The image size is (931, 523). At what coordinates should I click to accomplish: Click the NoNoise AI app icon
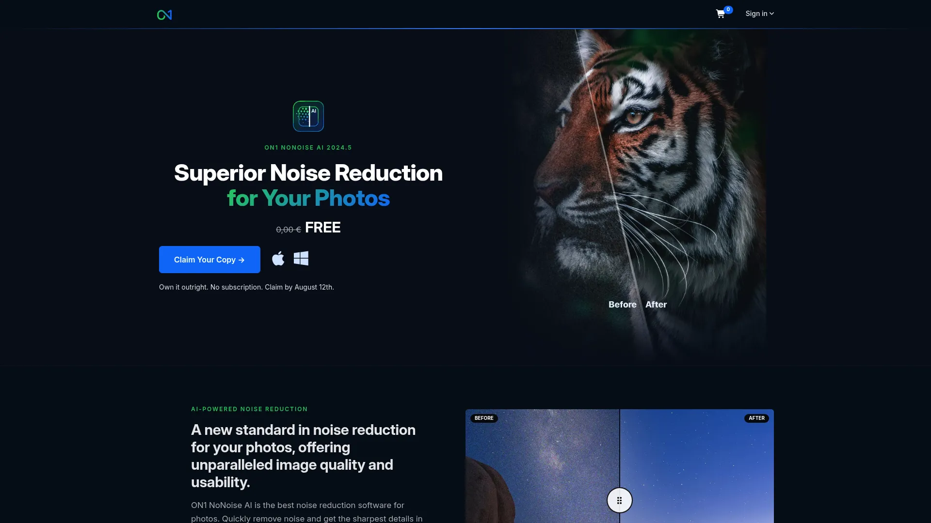[x=308, y=116]
